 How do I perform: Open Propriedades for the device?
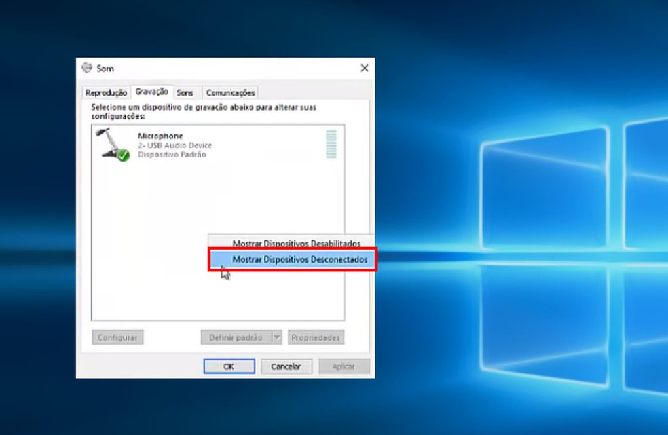click(316, 337)
